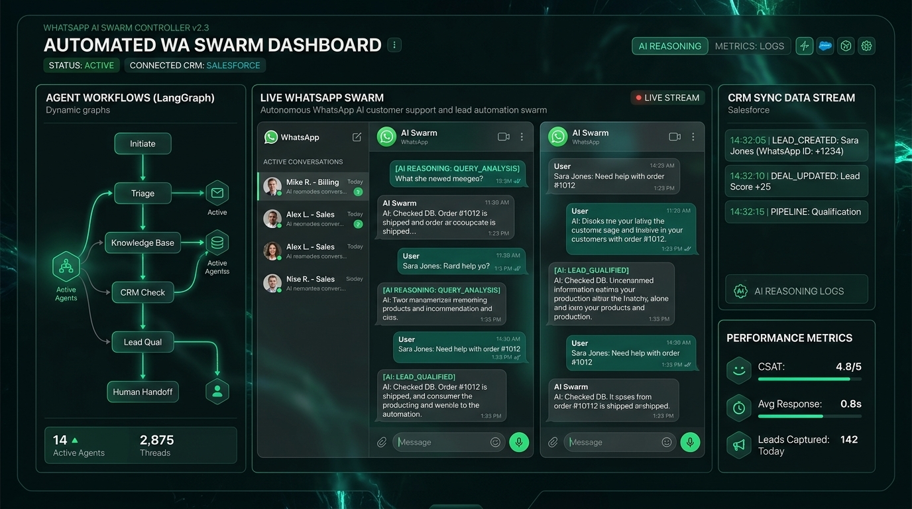This screenshot has width=912, height=509.
Task: Click the Leads Captured 142 value
Action: pos(849,439)
